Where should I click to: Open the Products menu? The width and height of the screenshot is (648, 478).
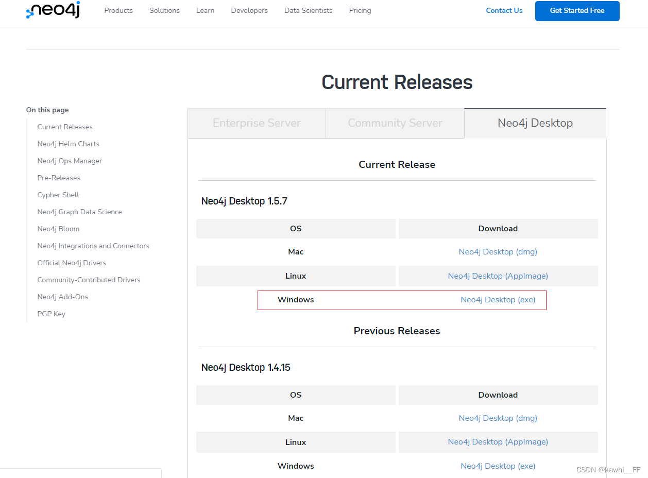pos(118,10)
